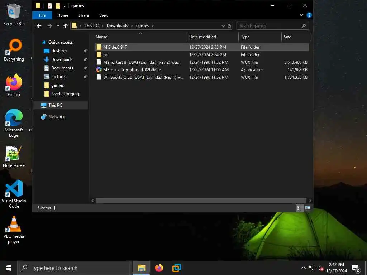This screenshot has height=275, width=367.
Task: Open the Recycle Bin desktop icon
Action: click(x=14, y=14)
